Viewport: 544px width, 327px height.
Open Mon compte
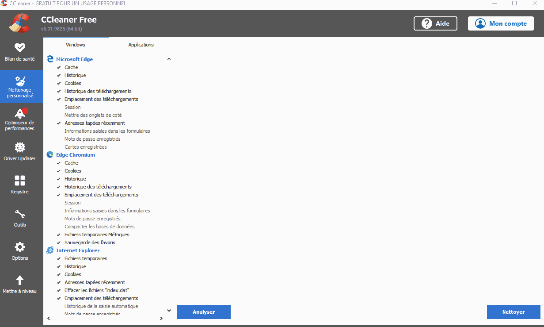pos(501,23)
